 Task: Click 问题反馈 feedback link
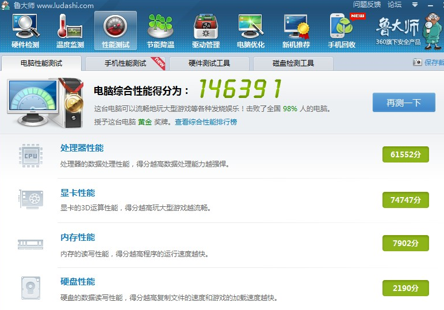click(367, 5)
